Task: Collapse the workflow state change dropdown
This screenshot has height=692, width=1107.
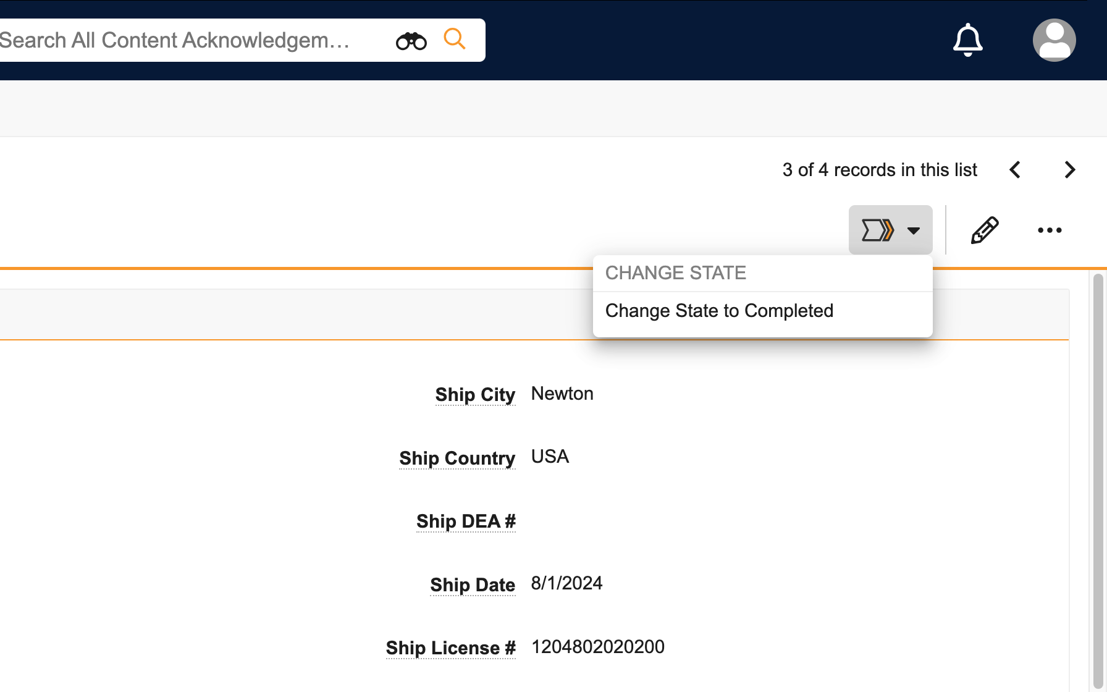Action: (890, 230)
